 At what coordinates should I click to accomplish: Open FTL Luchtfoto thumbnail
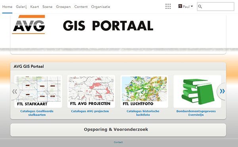[144, 92]
